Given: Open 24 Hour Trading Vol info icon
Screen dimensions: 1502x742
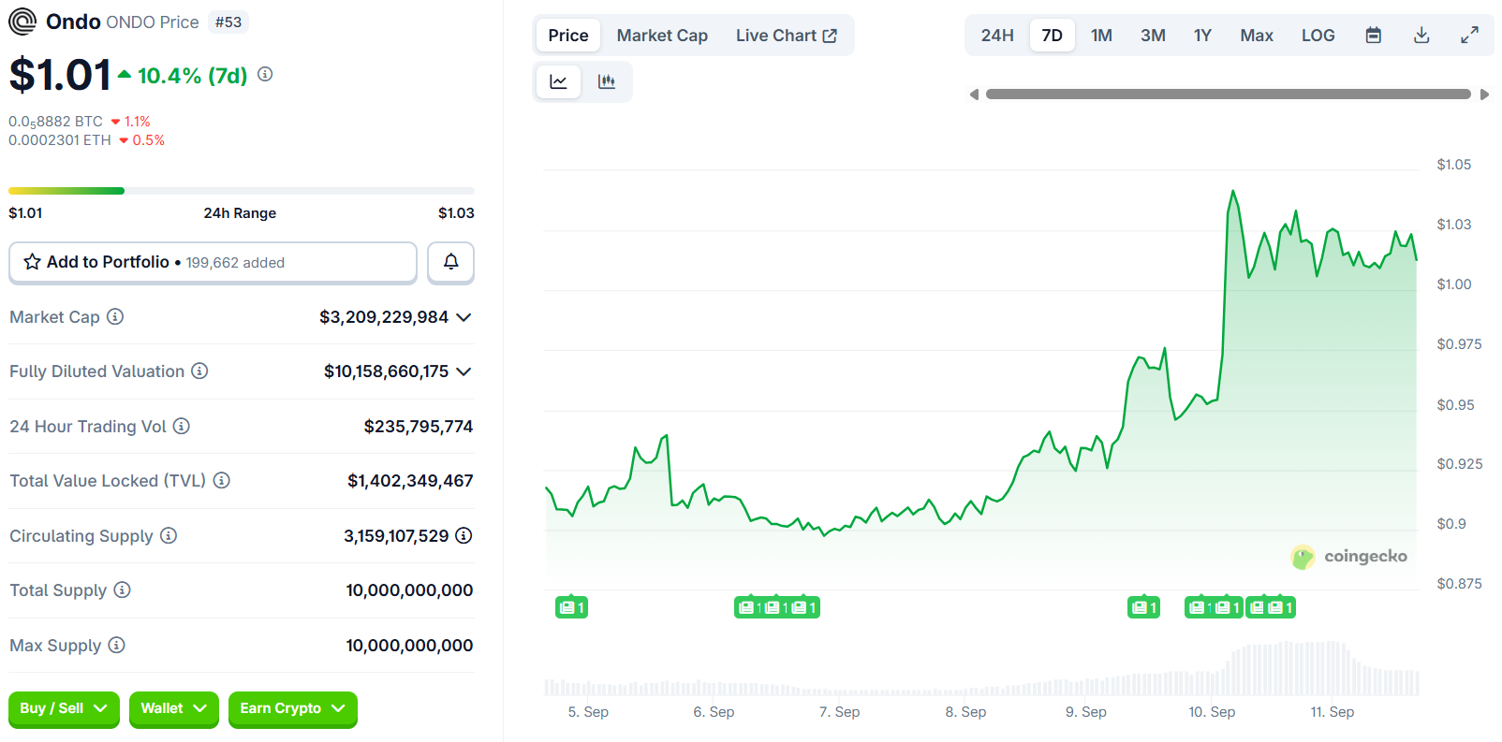Looking at the screenshot, I should 182,426.
